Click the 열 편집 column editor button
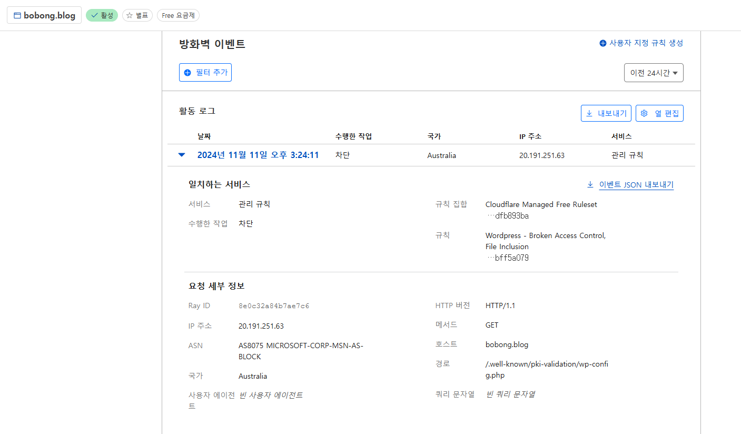Image resolution: width=741 pixels, height=434 pixels. 660,113
